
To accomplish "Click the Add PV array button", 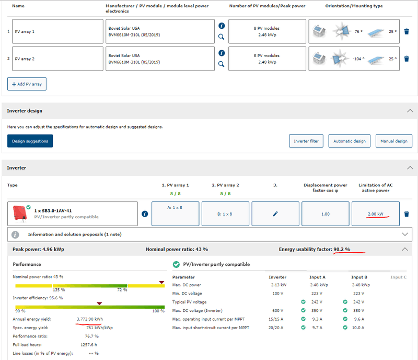I will tap(27, 84).
